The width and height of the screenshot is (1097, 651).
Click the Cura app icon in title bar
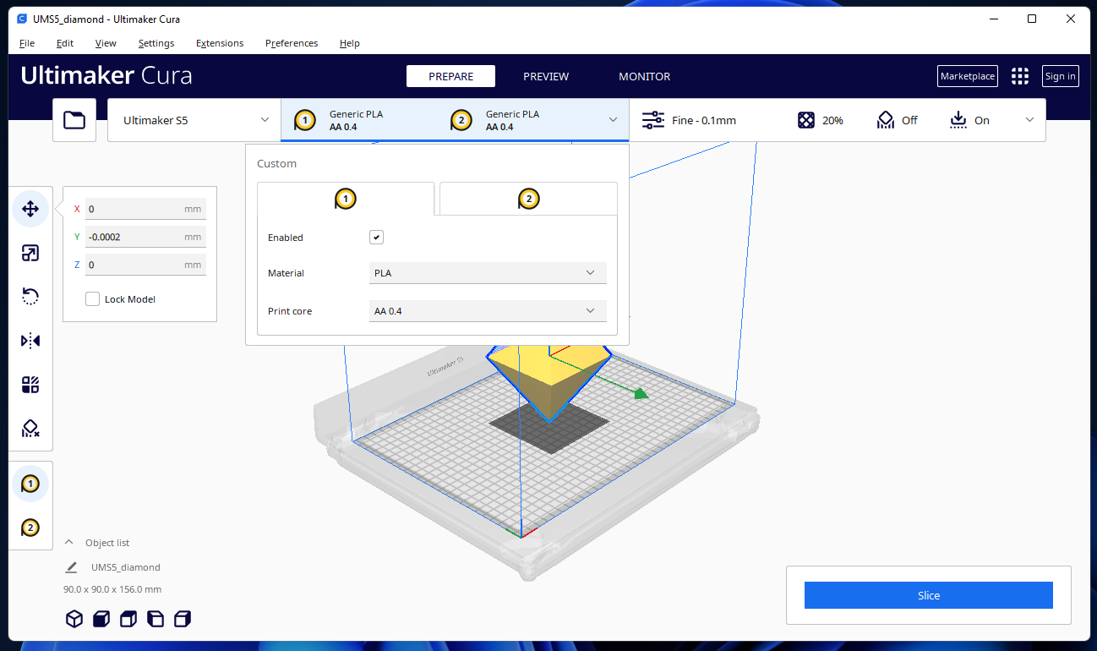coord(22,19)
